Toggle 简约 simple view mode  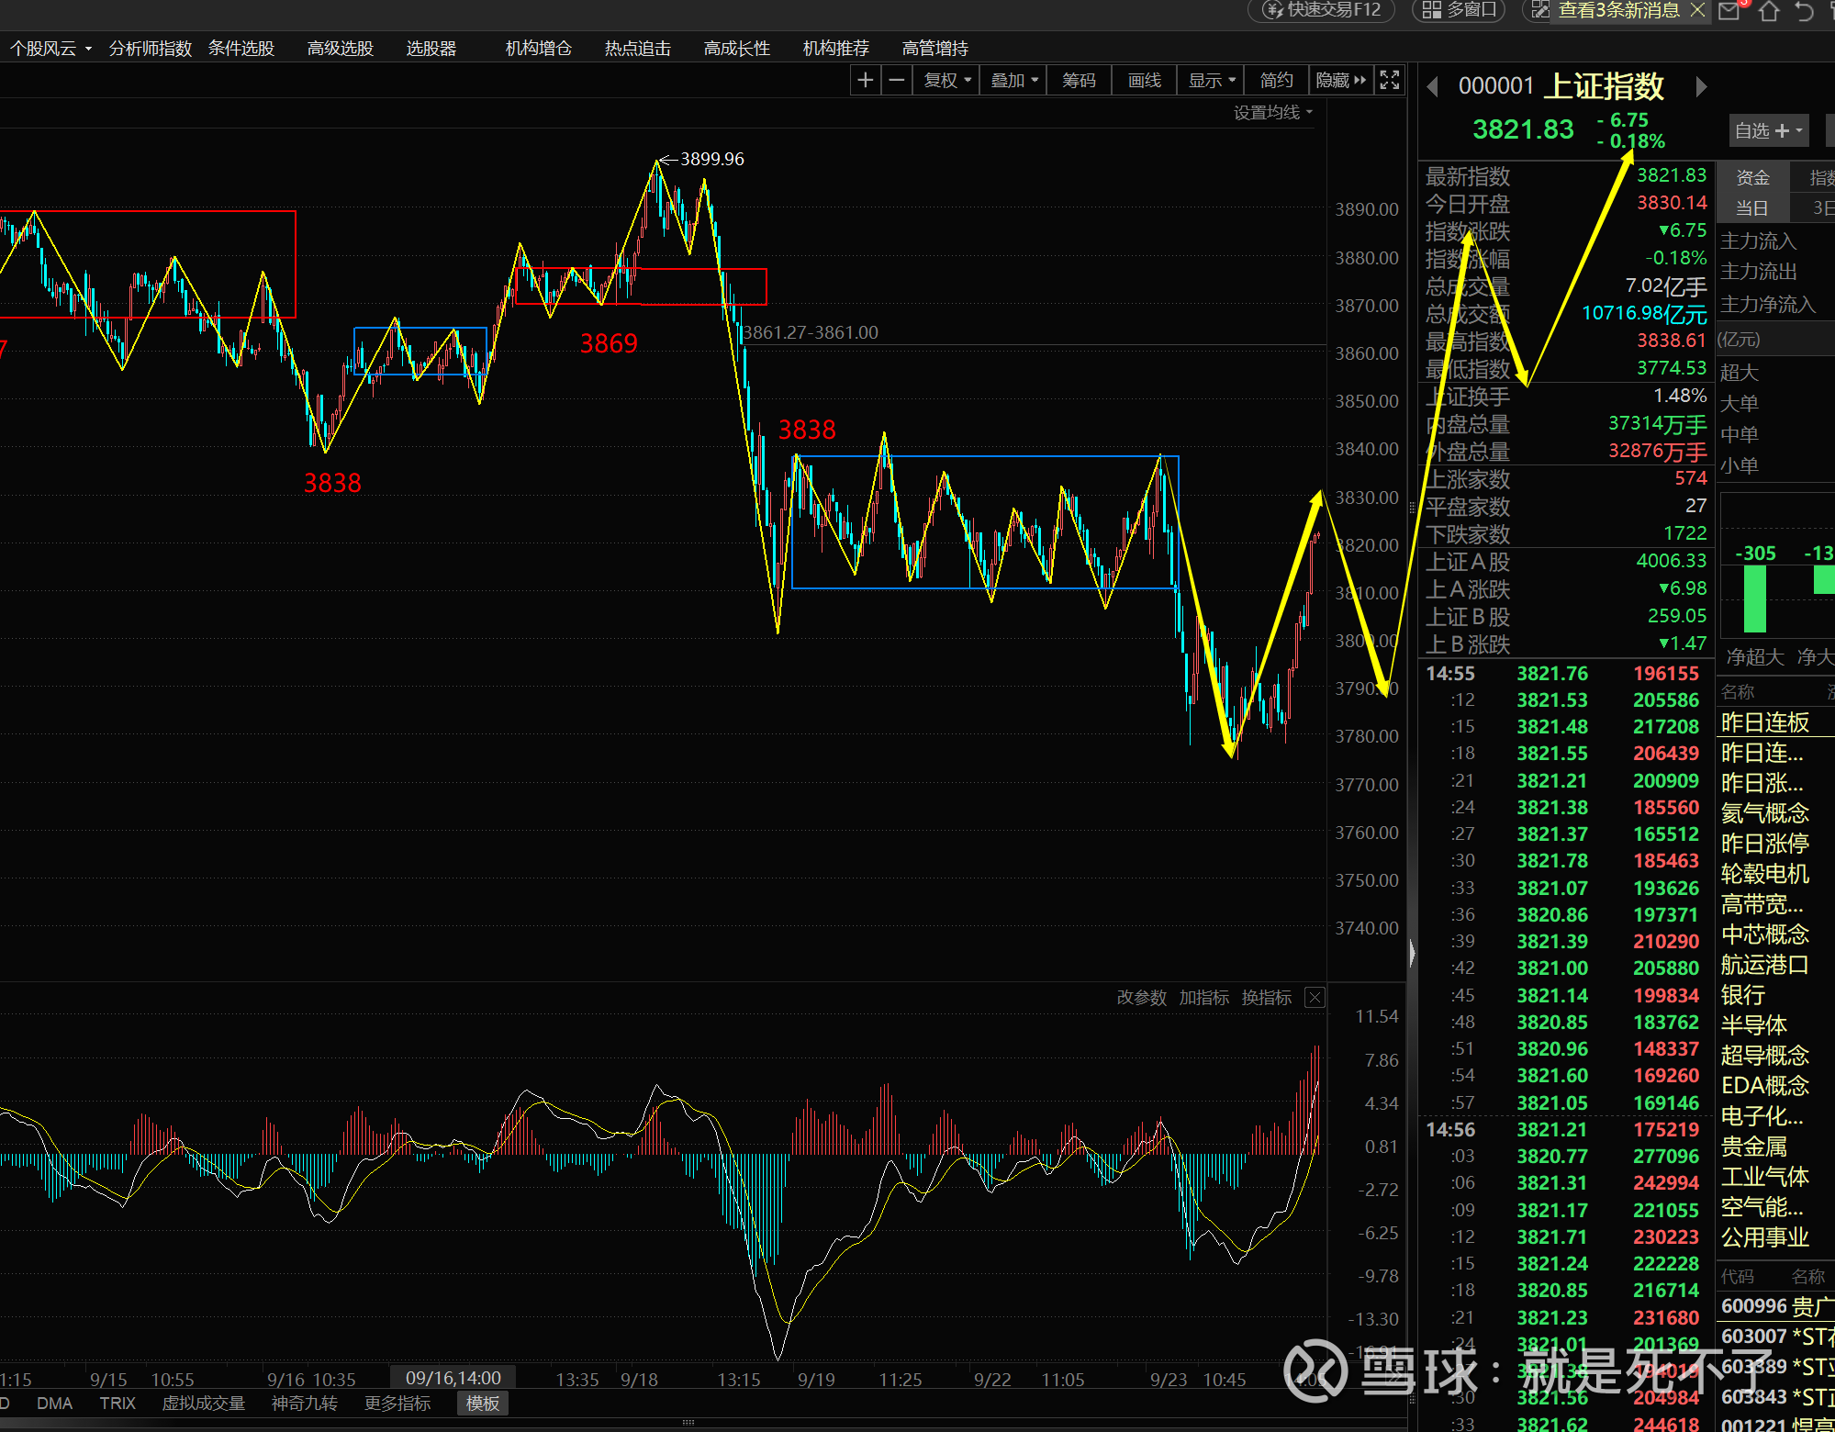1276,81
